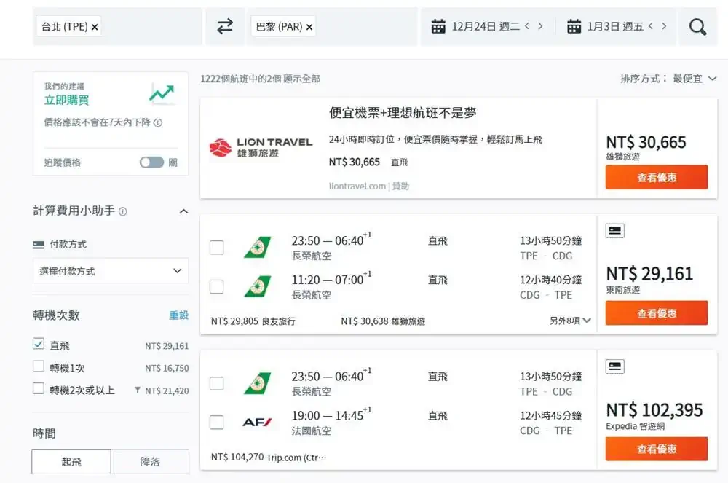
Task: Select NT$ 30,638 雄獅旅遊 offer
Action: (383, 321)
